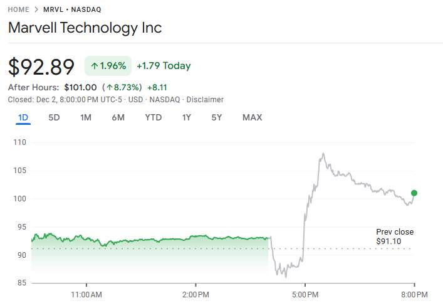Click the breadcrumb chevron separator
Viewport: 443px width, 308px height.
[x=36, y=10]
